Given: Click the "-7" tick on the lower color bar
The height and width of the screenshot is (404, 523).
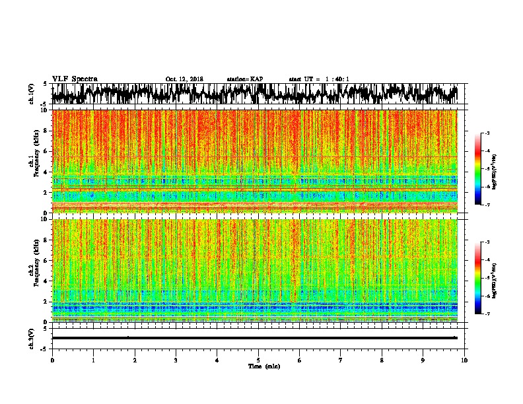Looking at the screenshot, I should tap(487, 314).
